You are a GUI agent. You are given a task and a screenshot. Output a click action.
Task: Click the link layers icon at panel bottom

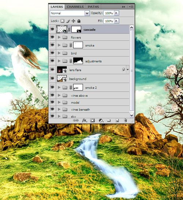pyautogui.click(x=75, y=120)
